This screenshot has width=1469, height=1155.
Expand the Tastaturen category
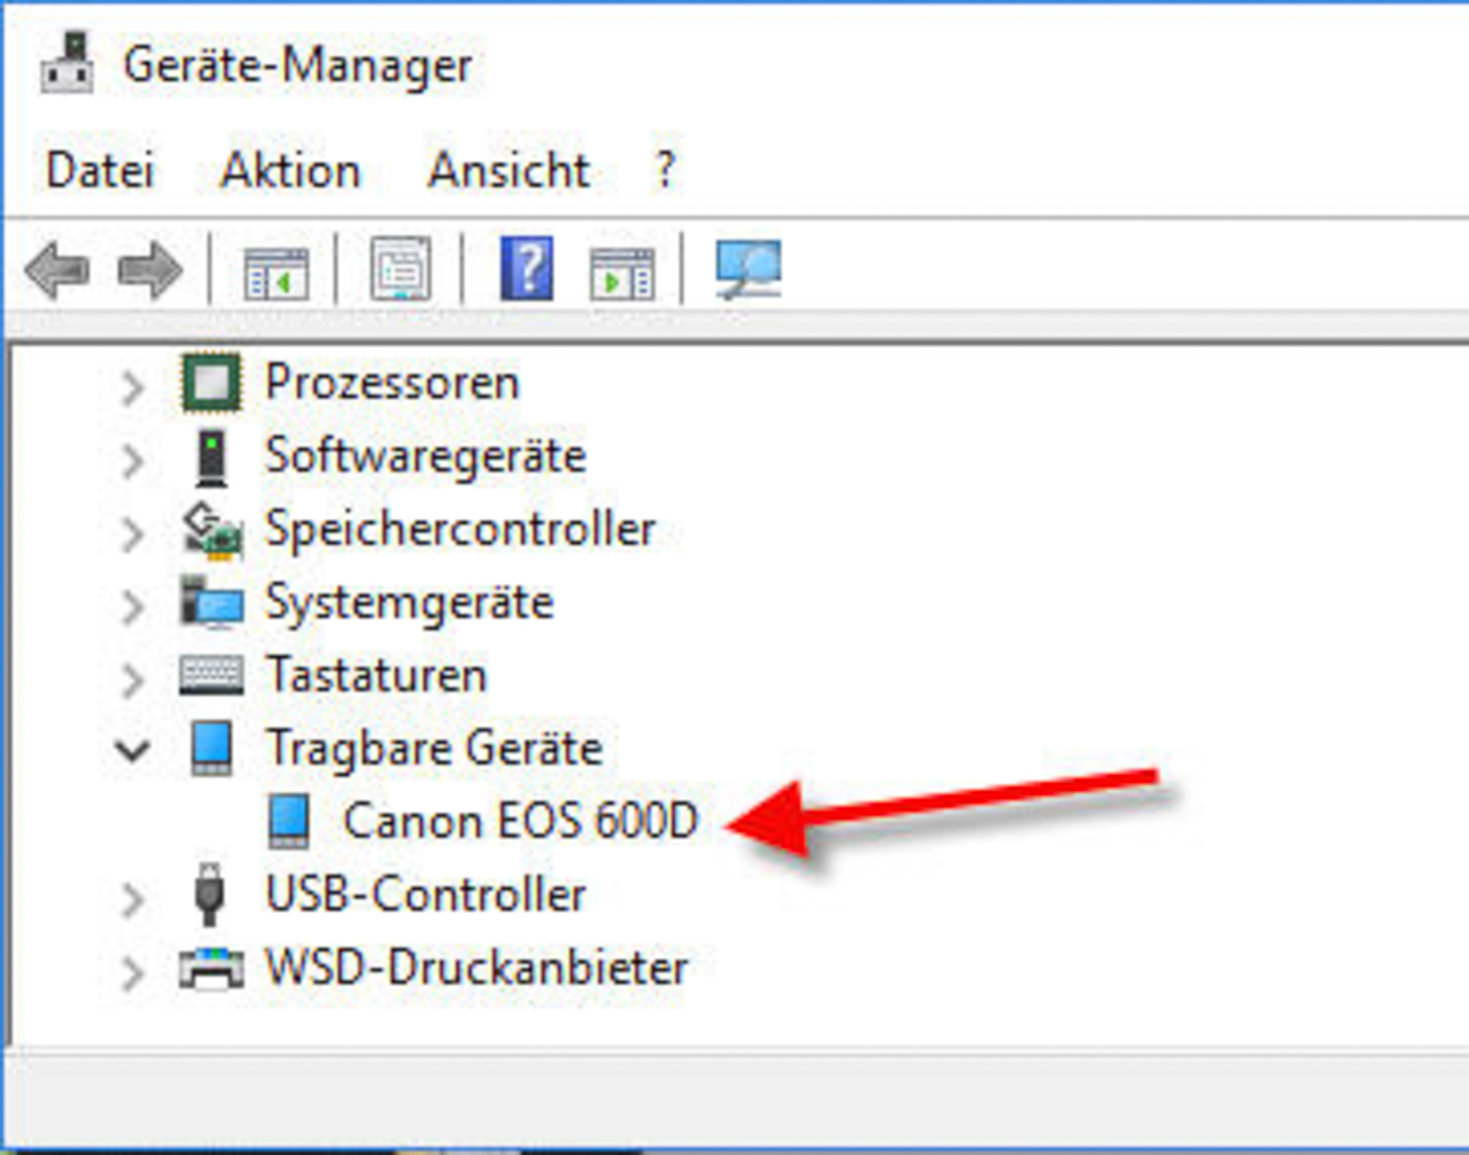pos(133,679)
